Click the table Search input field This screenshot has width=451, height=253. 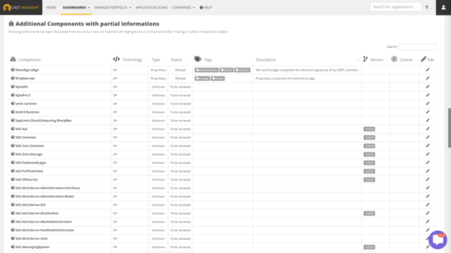tap(417, 47)
